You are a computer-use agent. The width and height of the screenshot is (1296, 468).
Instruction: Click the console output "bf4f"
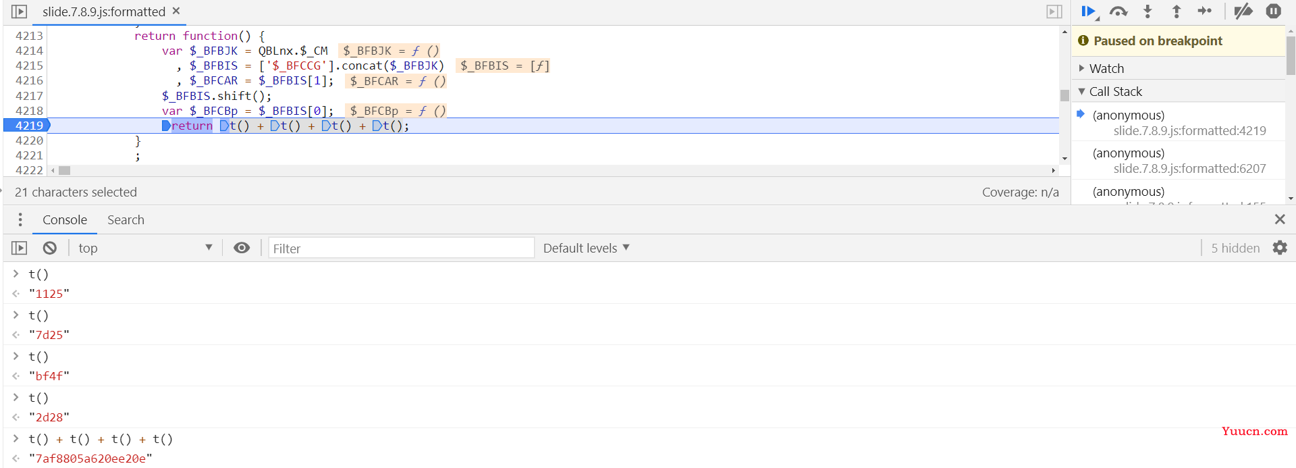(x=49, y=376)
